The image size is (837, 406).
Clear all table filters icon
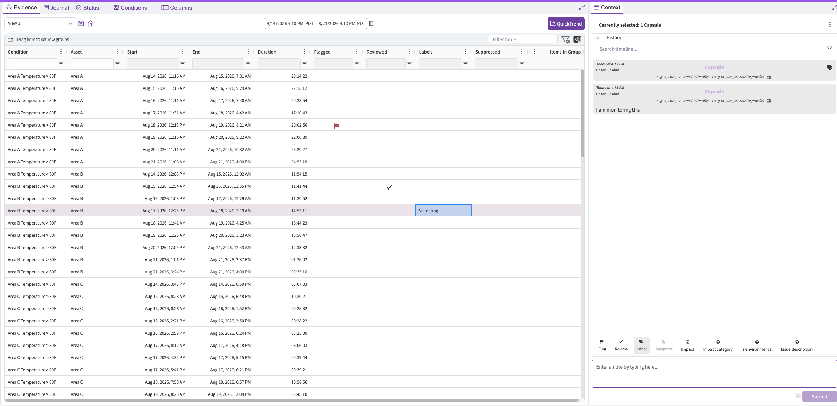(565, 40)
